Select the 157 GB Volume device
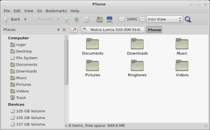The width and height of the screenshot is (210, 130). coord(30,124)
